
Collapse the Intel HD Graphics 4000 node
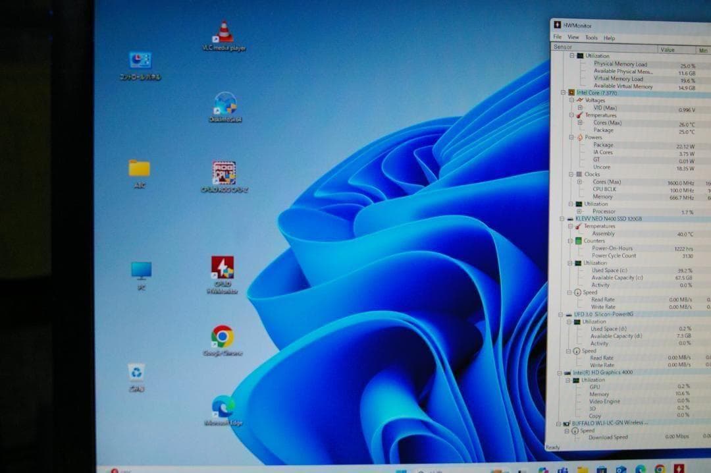559,373
